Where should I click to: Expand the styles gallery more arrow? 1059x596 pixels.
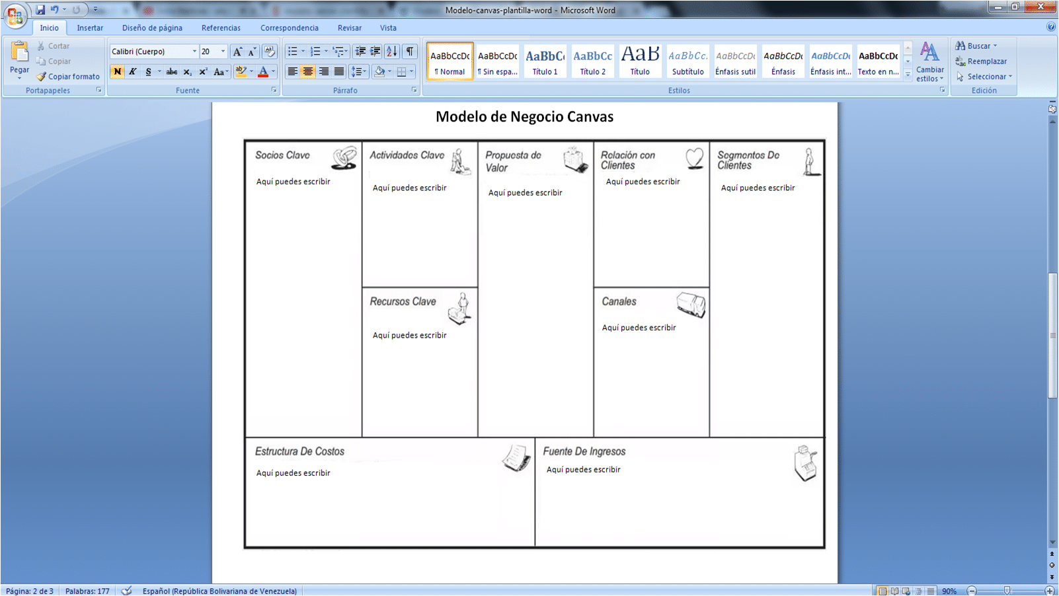click(x=908, y=75)
